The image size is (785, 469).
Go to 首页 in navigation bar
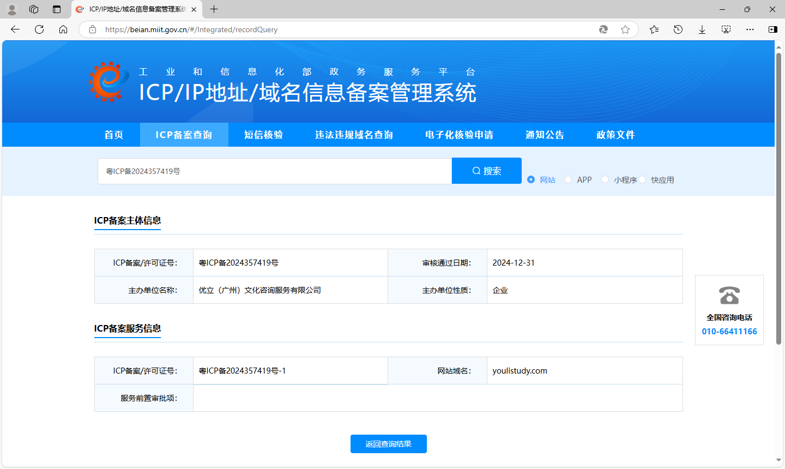114,135
